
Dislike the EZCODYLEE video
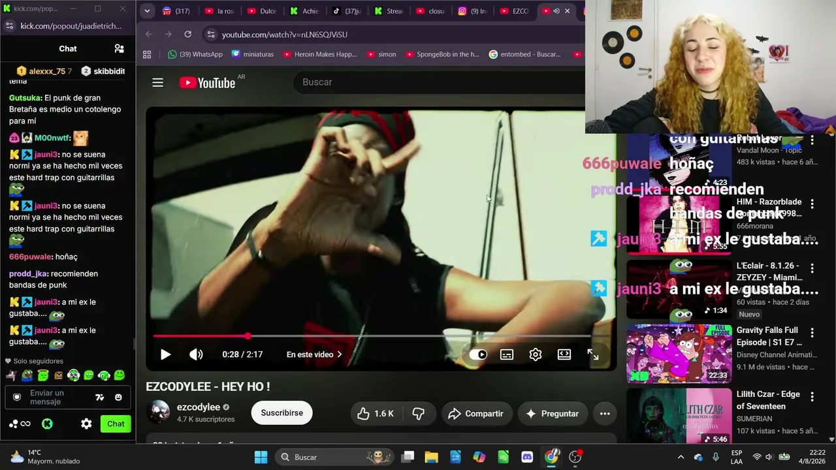(419, 413)
